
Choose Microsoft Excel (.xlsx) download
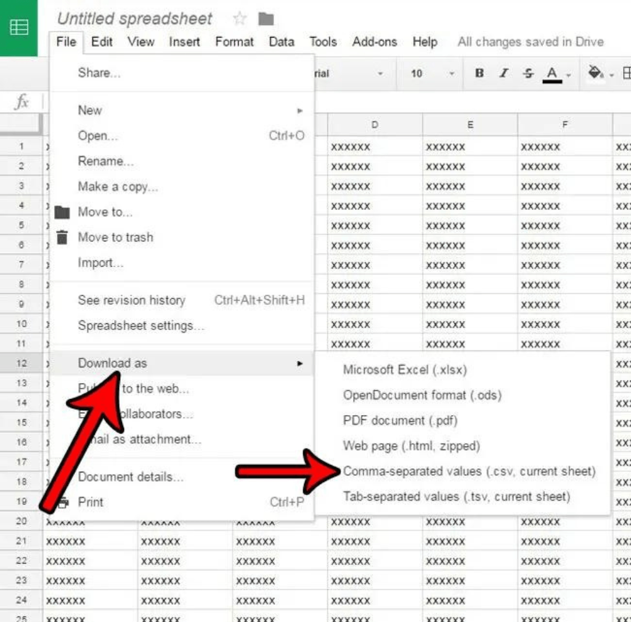click(x=405, y=370)
